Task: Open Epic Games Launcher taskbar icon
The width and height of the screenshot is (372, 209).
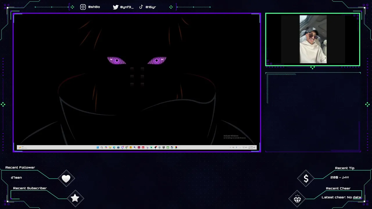Action: click(164, 147)
